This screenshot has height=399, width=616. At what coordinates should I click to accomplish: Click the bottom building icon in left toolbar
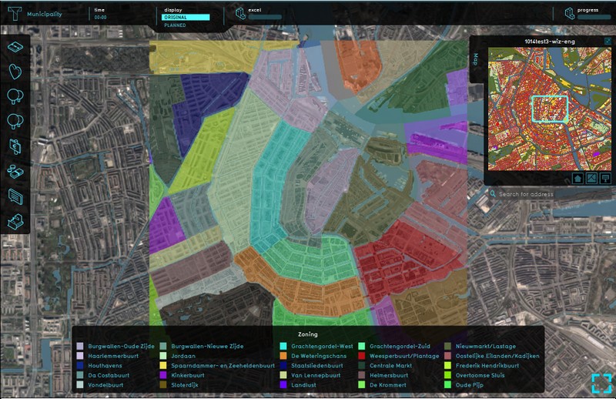[x=15, y=221]
